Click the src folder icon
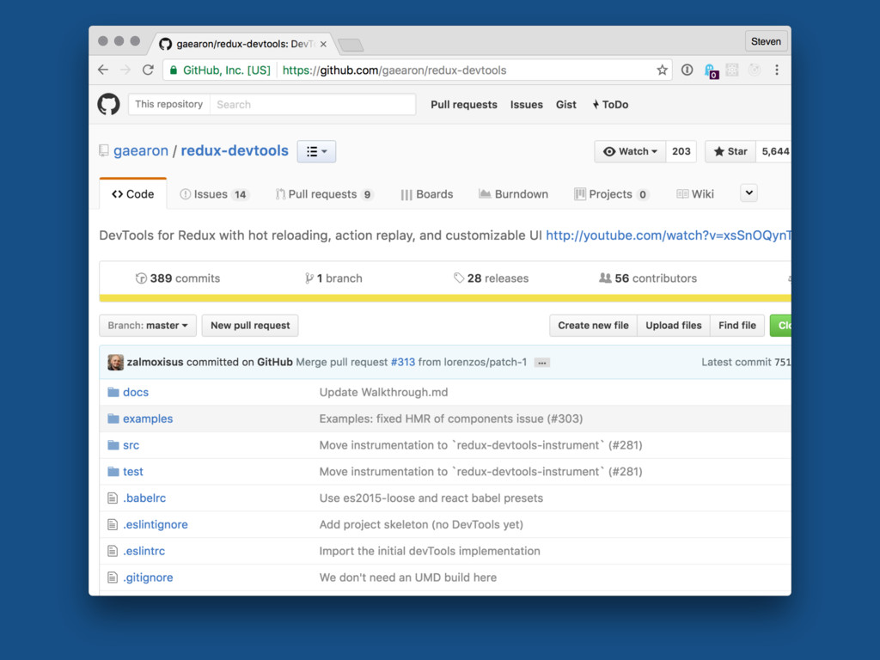Image resolution: width=880 pixels, height=660 pixels. (x=113, y=444)
